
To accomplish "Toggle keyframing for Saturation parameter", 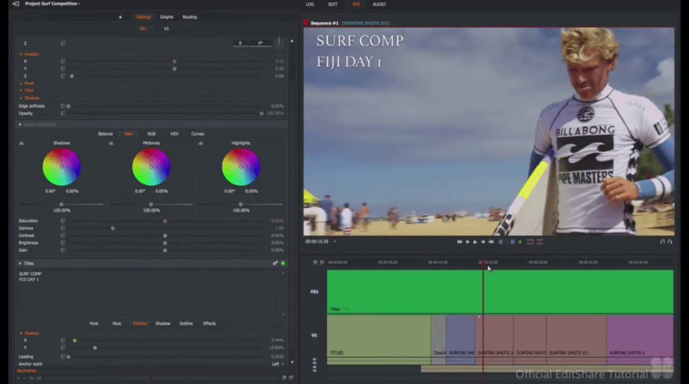I will coord(63,221).
